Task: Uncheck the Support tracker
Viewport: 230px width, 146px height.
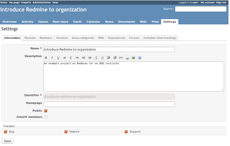Action: tap(126, 132)
